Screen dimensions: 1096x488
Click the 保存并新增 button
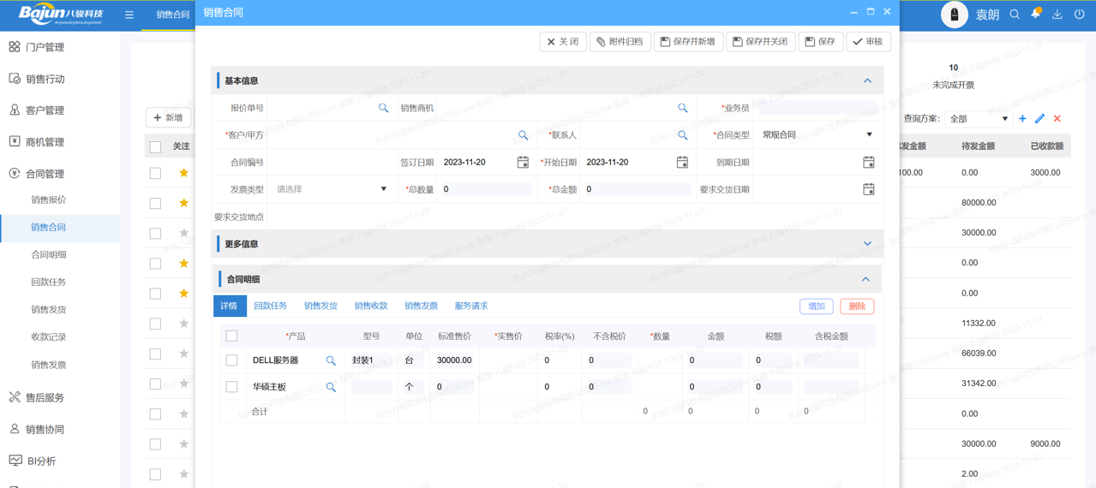688,42
